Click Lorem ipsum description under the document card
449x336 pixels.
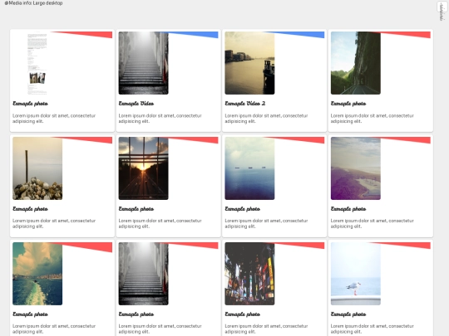[54, 119]
